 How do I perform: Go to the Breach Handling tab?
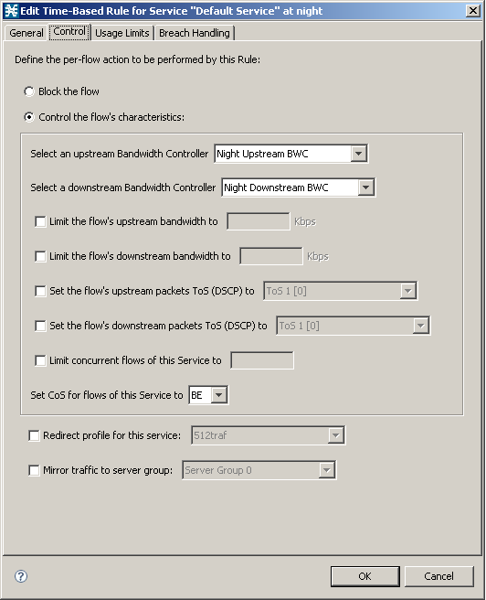tap(194, 33)
